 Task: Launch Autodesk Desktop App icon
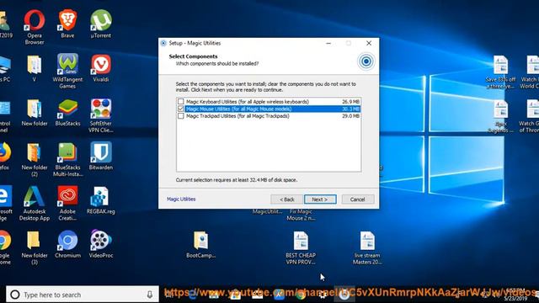click(x=35, y=204)
